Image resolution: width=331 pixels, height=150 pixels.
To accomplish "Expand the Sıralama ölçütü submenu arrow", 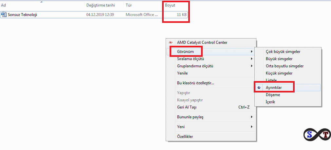I will [251, 59].
